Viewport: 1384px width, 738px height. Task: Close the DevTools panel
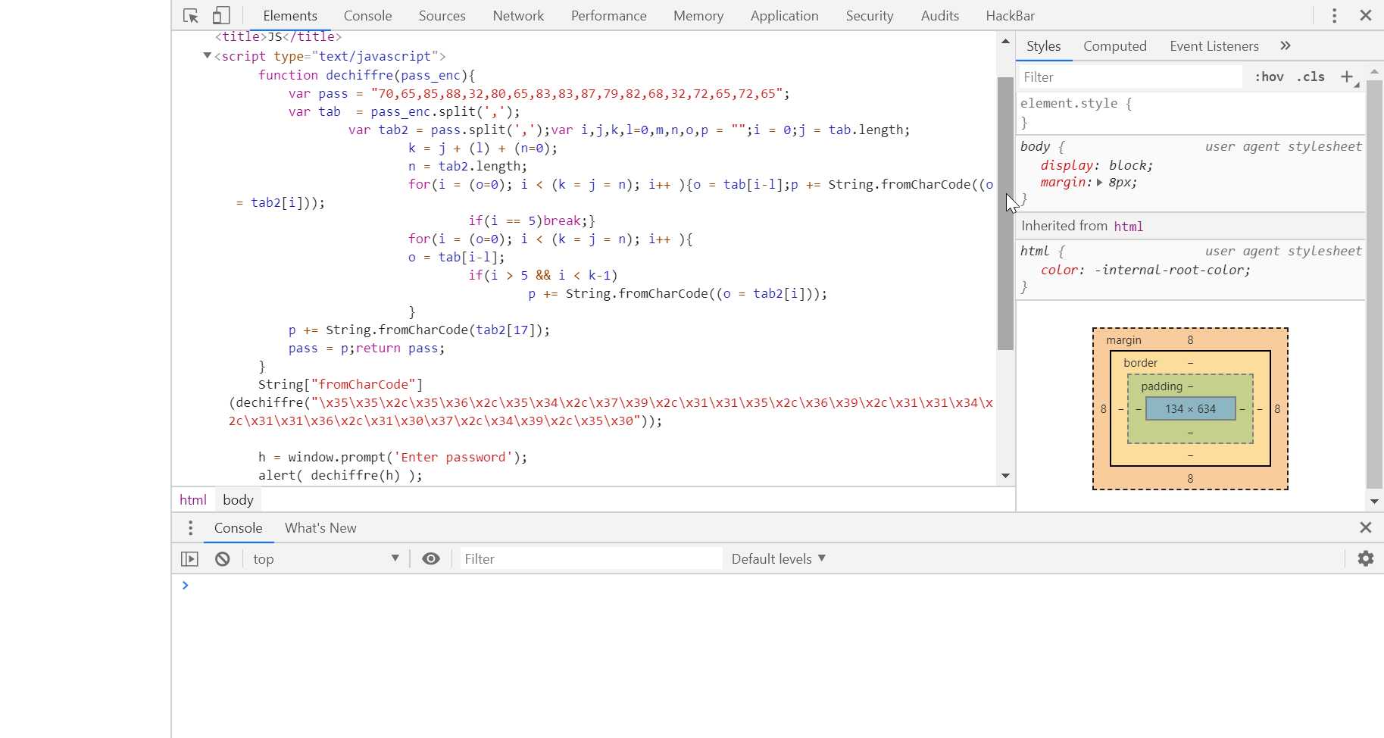pyautogui.click(x=1366, y=16)
